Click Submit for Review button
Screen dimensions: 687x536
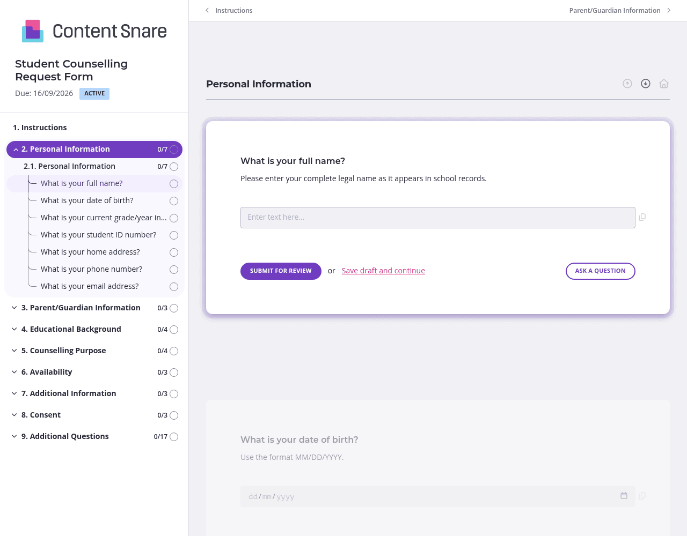pyautogui.click(x=281, y=271)
